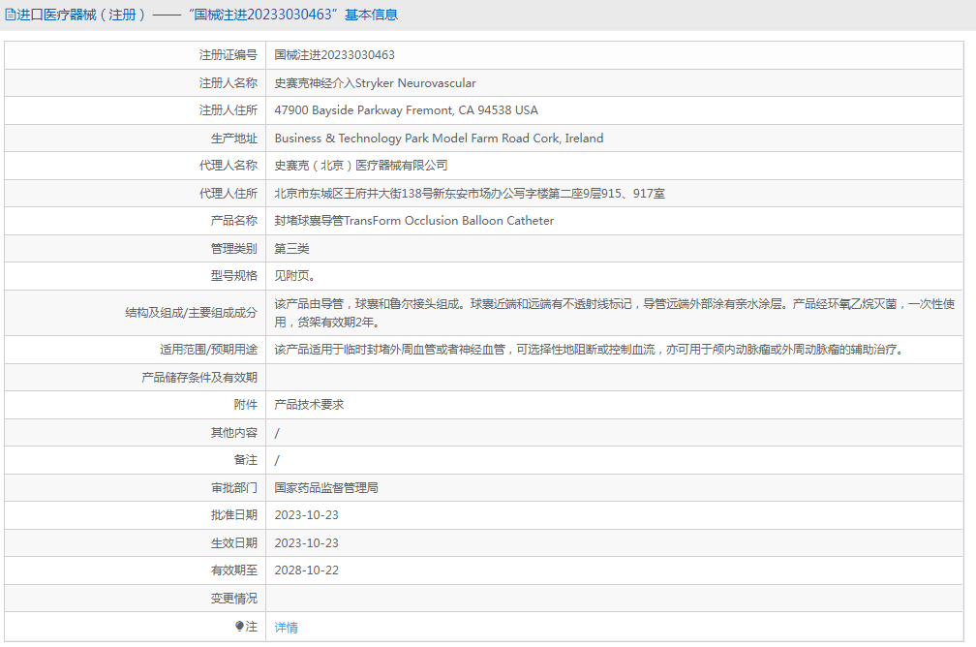This screenshot has height=647, width=976.
Task: Click the 代理人住所 label
Action: point(228,193)
